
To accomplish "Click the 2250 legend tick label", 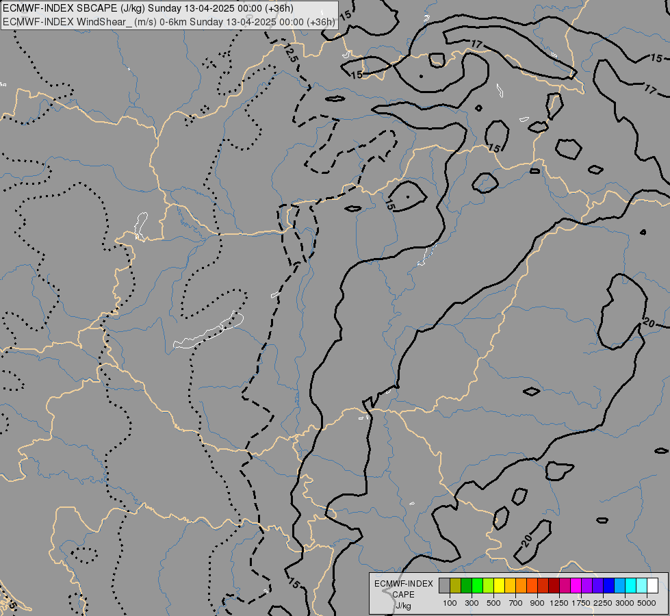I will tap(603, 603).
